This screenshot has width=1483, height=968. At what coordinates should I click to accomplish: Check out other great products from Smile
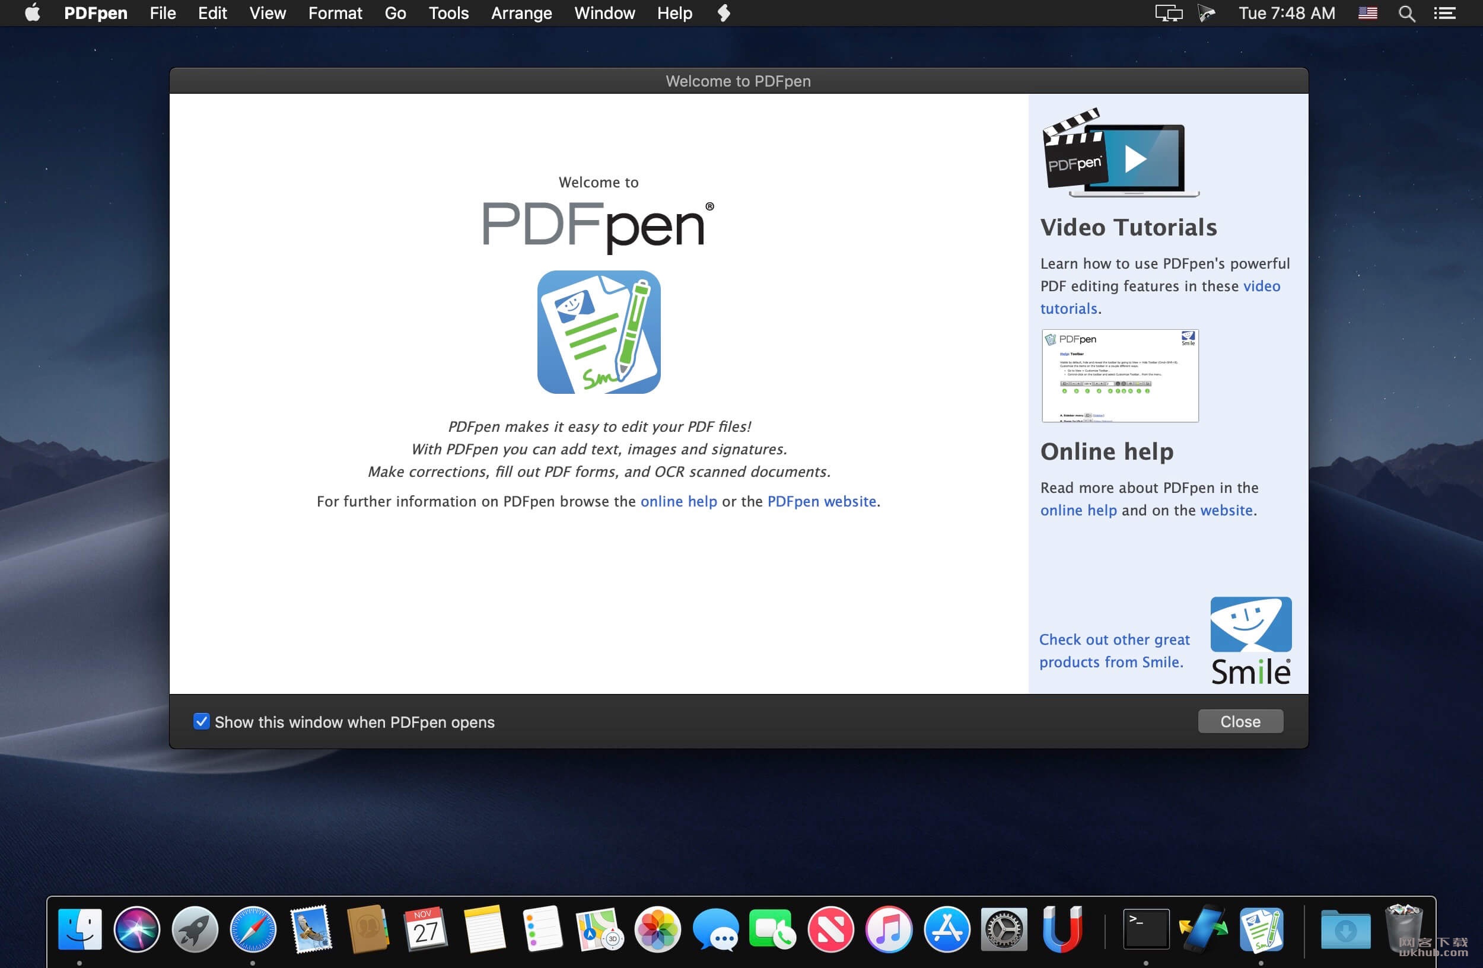click(x=1114, y=650)
